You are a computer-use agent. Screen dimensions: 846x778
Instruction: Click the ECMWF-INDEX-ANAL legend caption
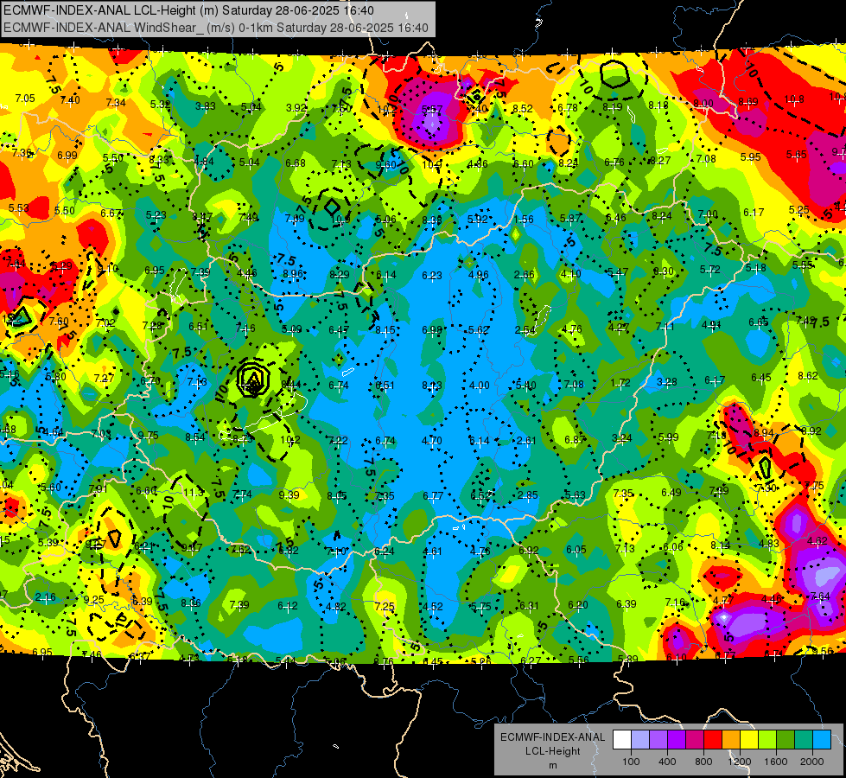552,737
